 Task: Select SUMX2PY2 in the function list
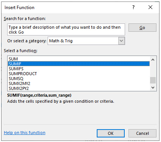79,88
